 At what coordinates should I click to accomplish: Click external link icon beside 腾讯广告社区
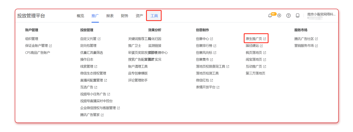pos(316,39)
